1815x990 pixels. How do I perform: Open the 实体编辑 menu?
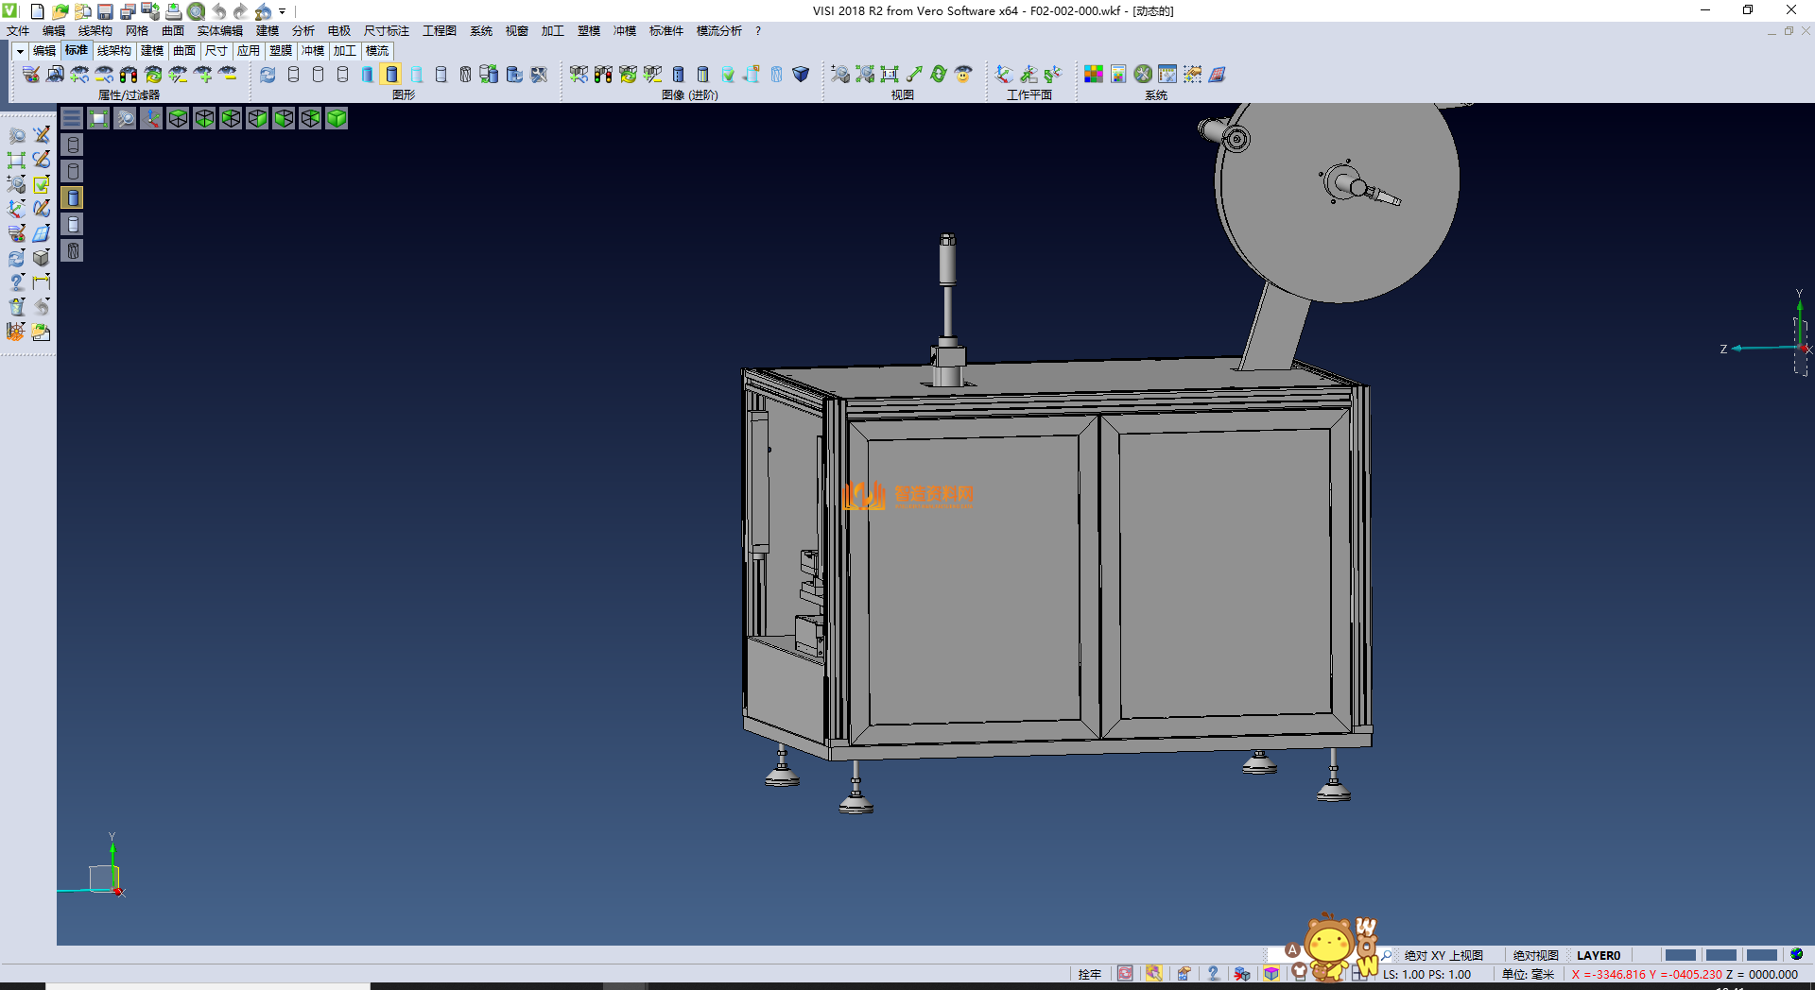(x=219, y=31)
